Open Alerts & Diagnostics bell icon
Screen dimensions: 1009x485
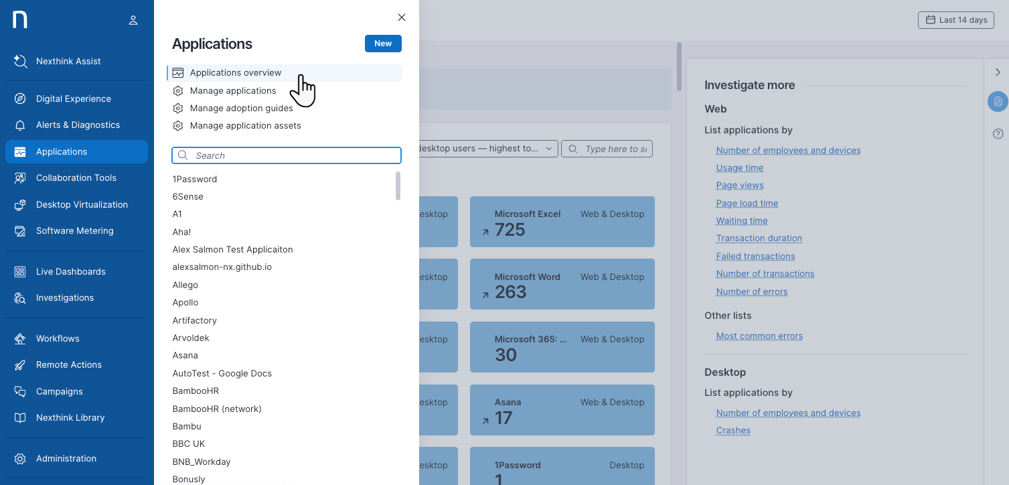20,125
